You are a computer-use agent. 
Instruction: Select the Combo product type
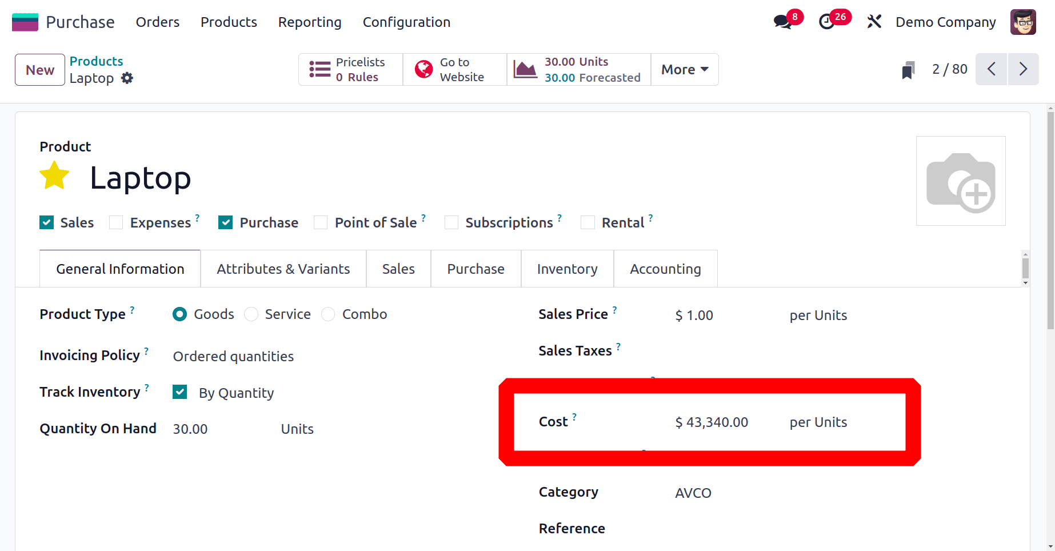click(x=328, y=314)
